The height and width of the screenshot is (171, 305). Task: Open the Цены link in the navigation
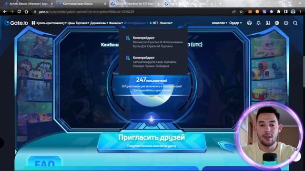[x=71, y=23]
